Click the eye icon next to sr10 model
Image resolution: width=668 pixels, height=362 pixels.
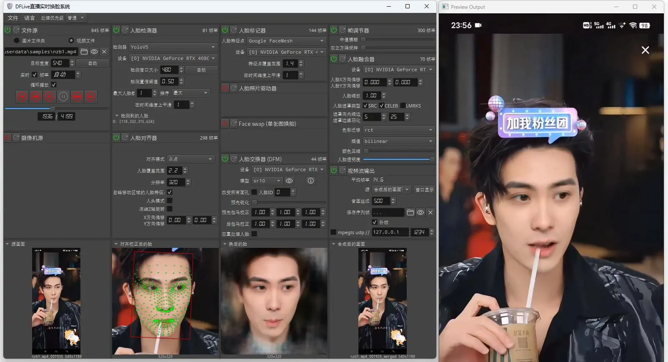(x=289, y=181)
